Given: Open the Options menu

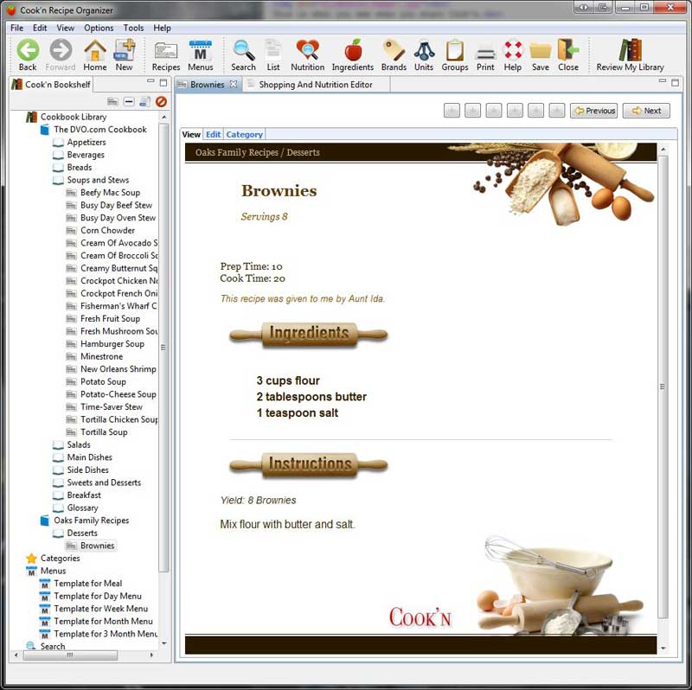Looking at the screenshot, I should point(99,28).
